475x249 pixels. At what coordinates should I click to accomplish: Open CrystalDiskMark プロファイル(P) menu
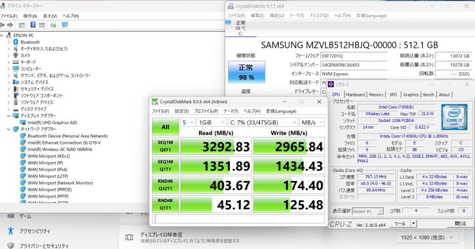206,111
